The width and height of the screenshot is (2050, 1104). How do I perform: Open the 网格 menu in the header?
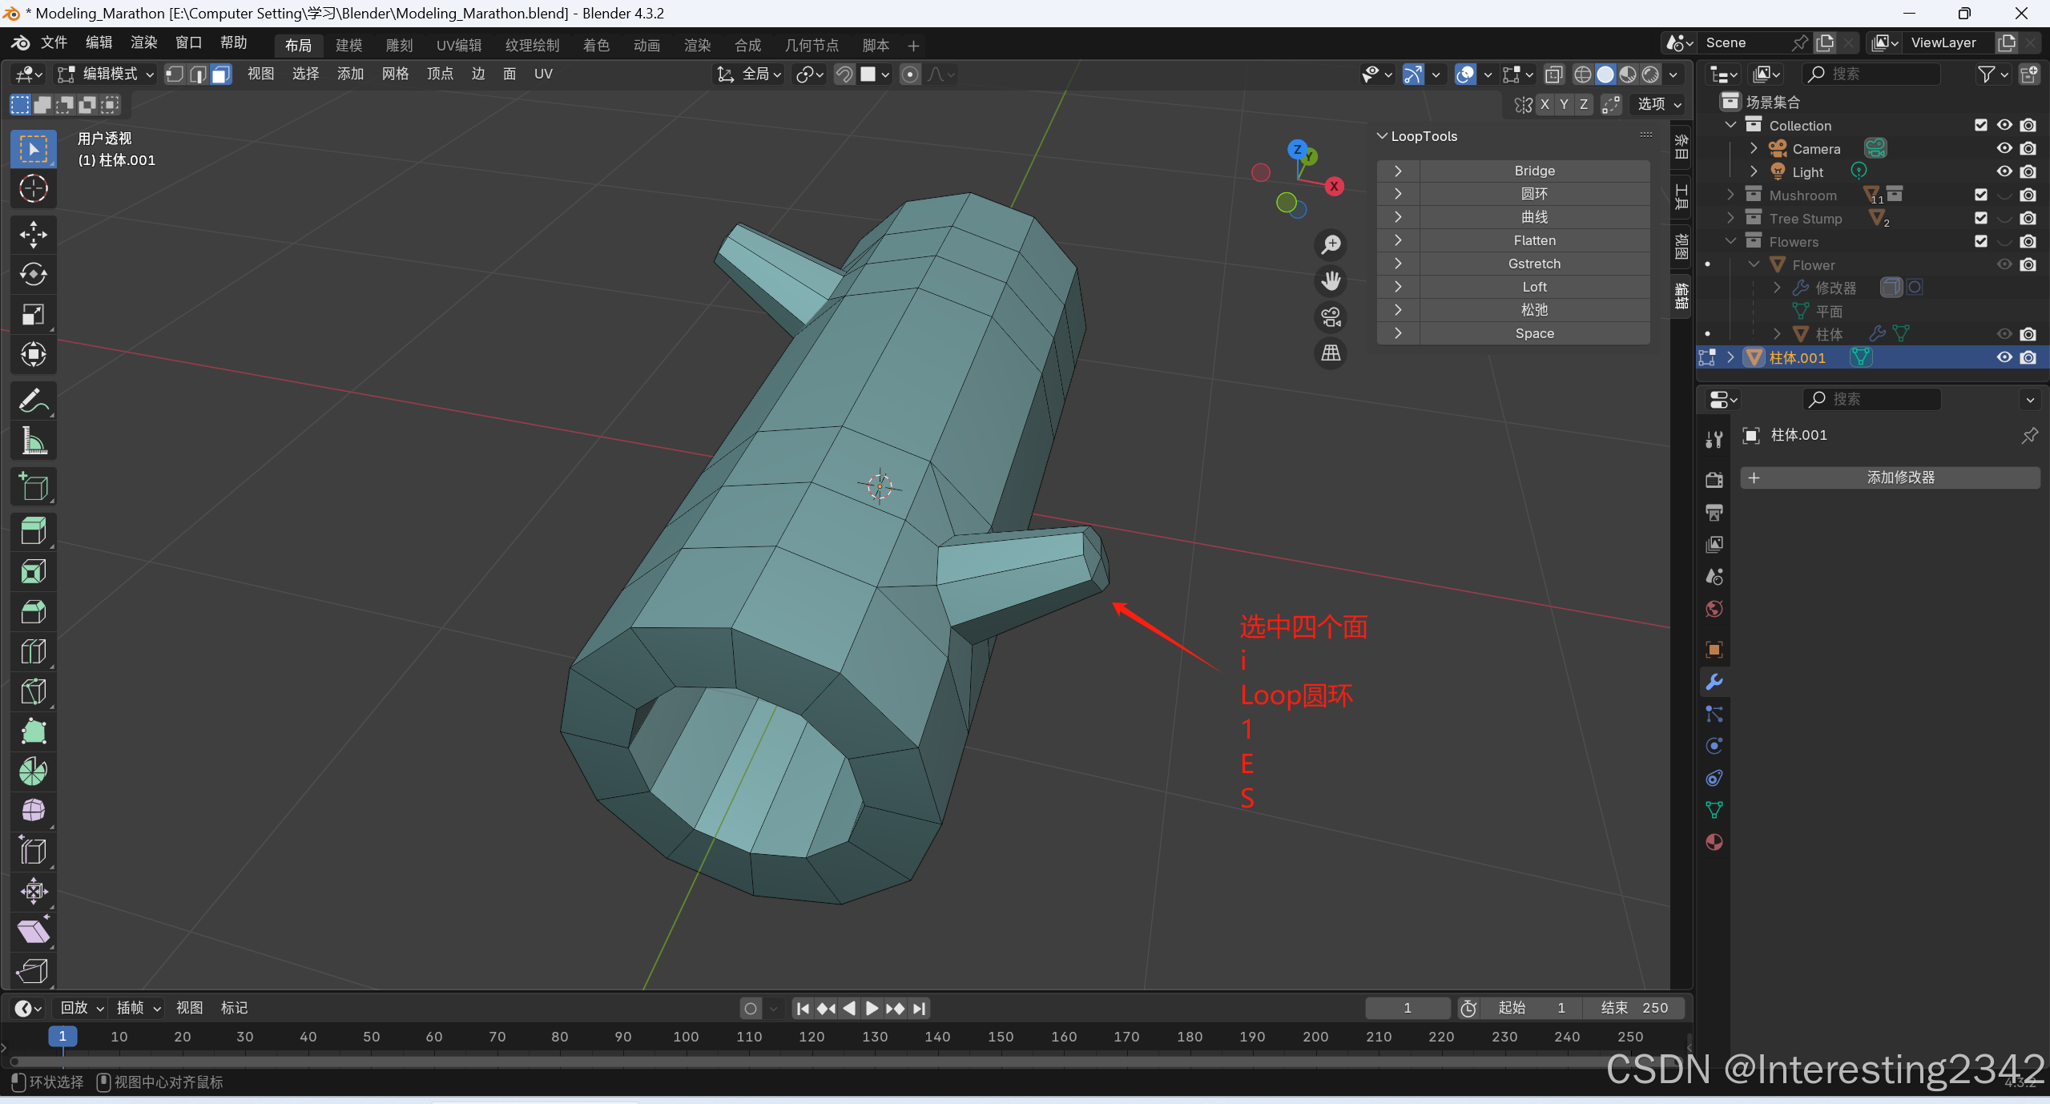pos(395,75)
